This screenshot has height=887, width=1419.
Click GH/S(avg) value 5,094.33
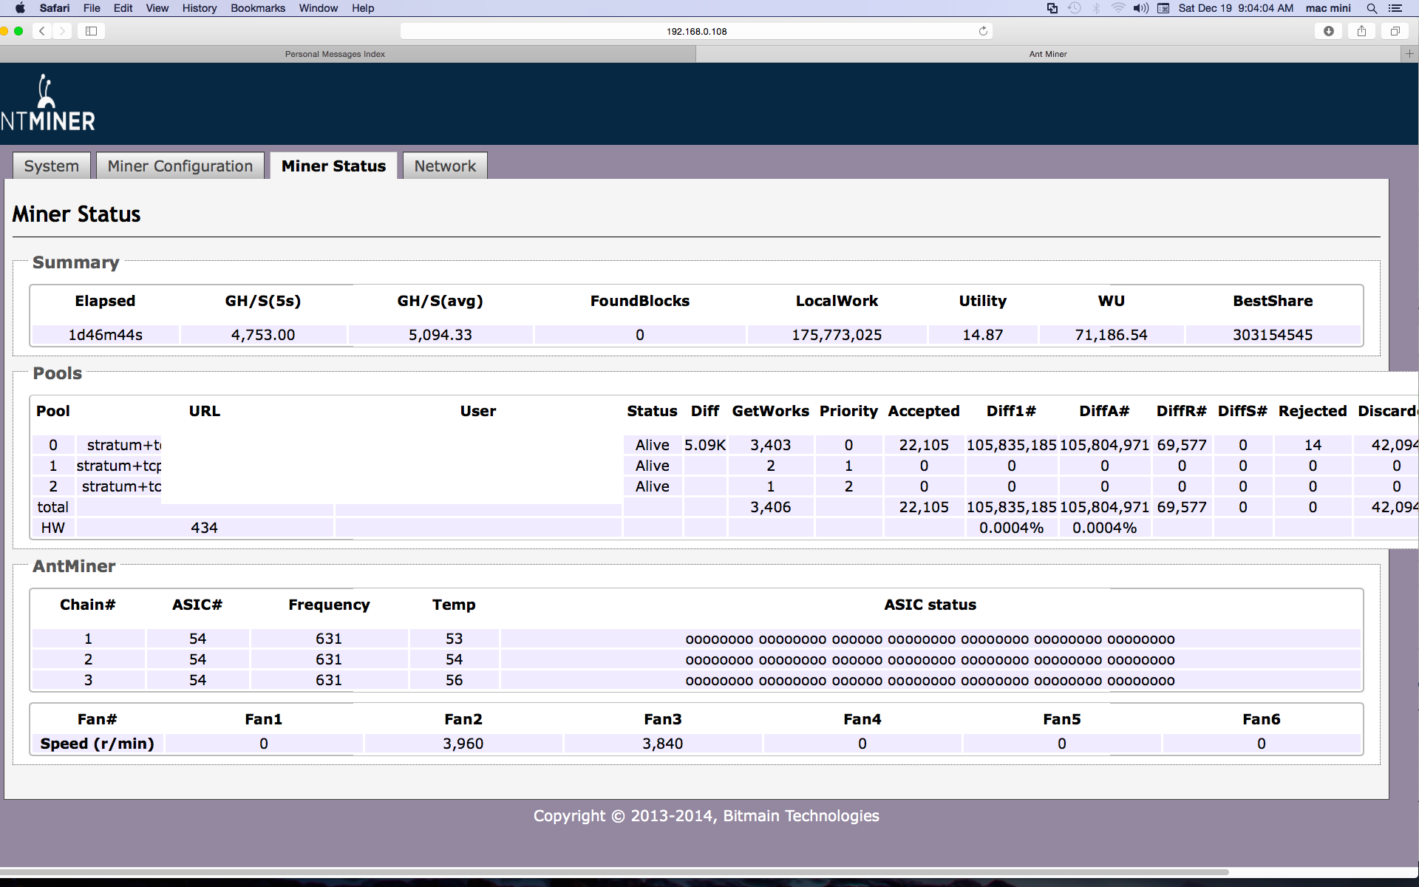pyautogui.click(x=440, y=335)
